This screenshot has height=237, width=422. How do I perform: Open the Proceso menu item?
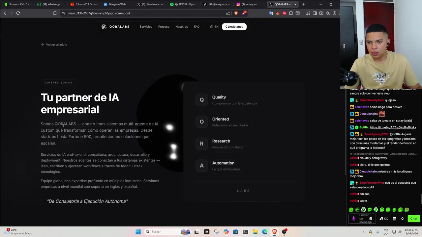164,27
